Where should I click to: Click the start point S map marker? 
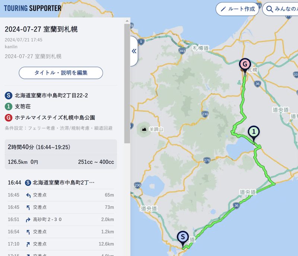pos(183,237)
